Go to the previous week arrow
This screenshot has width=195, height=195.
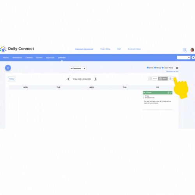point(68,79)
